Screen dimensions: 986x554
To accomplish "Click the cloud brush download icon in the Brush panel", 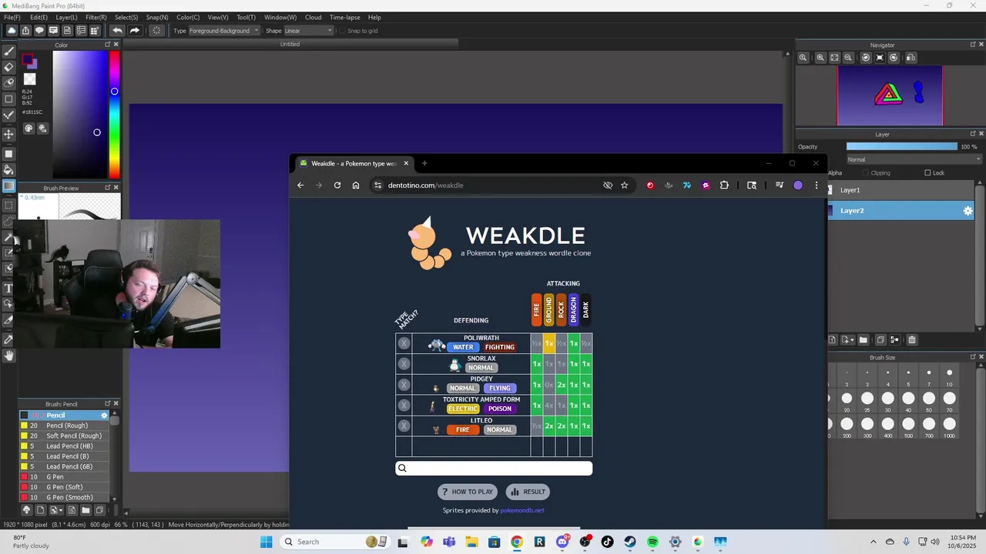I will [26, 510].
